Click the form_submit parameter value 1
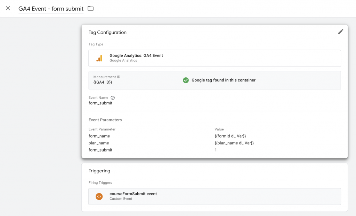The image size is (356, 216). (216, 150)
